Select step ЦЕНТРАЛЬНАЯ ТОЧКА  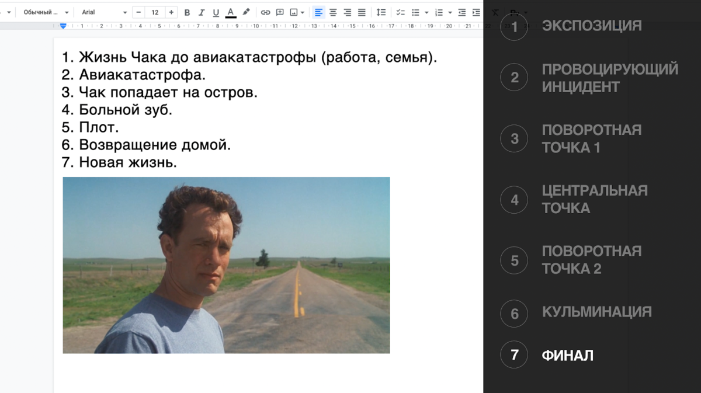pos(595,199)
